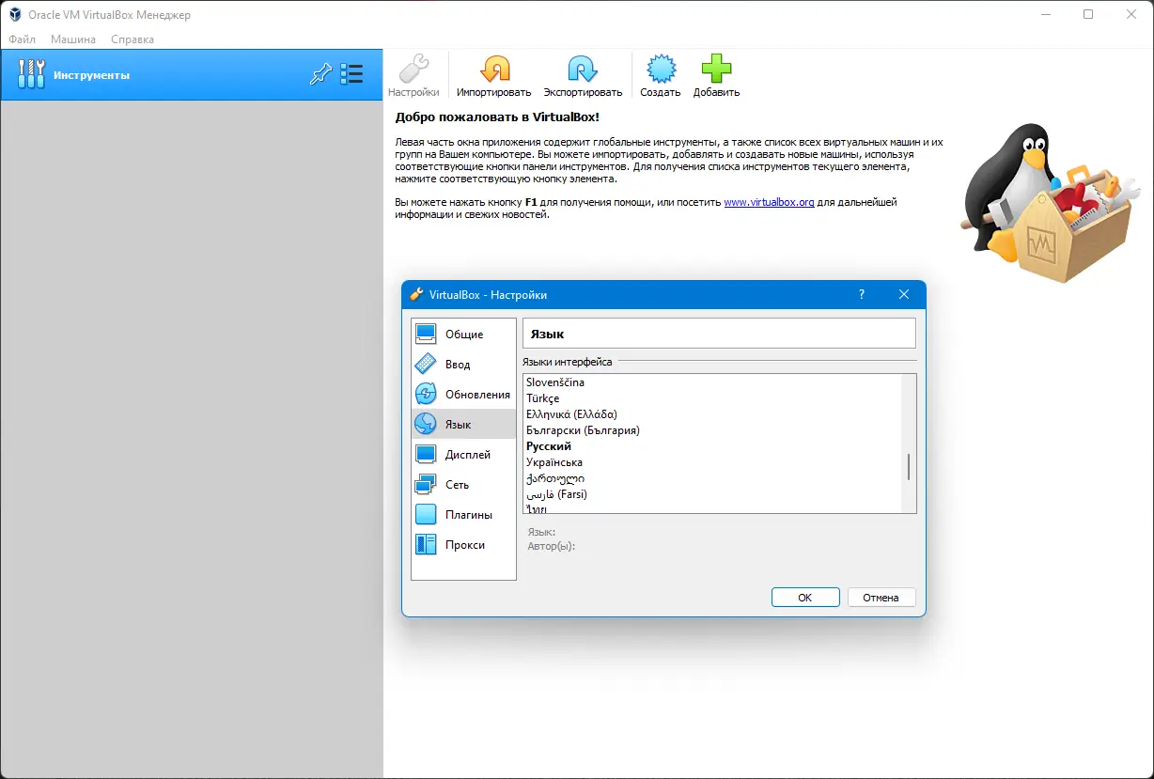
Task: Select the Ввод settings category
Action: (x=464, y=364)
